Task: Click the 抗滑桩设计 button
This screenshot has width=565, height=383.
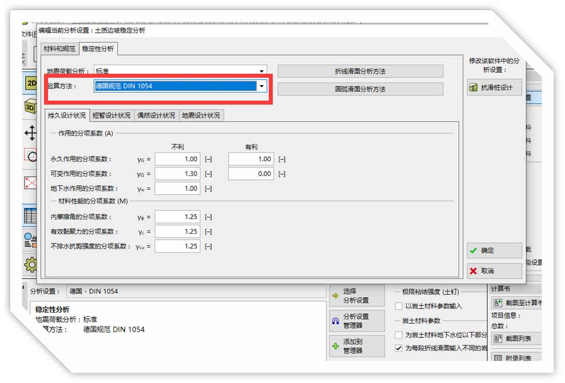Action: (x=494, y=87)
